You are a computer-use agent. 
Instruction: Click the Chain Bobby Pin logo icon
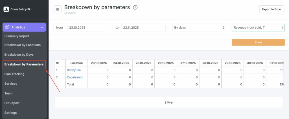6,9
